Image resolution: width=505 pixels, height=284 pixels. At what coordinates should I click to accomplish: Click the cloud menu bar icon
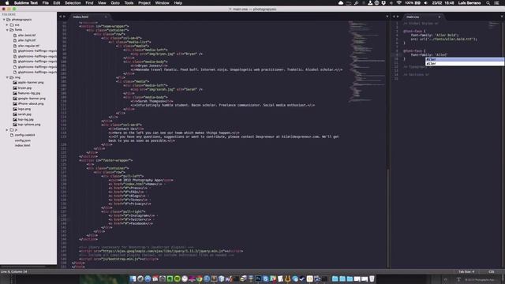(x=341, y=3)
